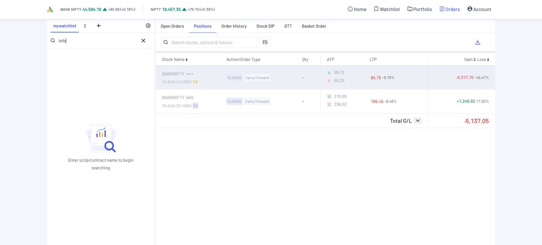Switch to Open Orders tab

pyautogui.click(x=173, y=26)
